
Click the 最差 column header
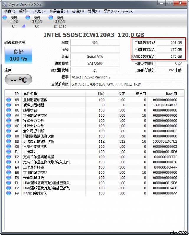(116, 94)
